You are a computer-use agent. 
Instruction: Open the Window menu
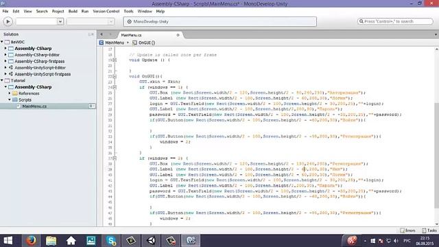[145, 11]
